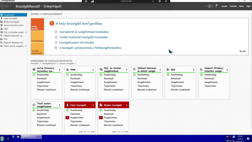The height and width of the screenshot is (142, 252).
Task: Click Események in the Távoli asztali szolgáltatások tile
Action: tap(42, 114)
